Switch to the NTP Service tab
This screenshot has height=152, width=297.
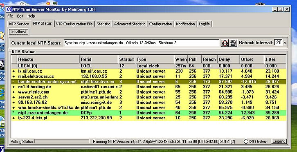(19, 24)
